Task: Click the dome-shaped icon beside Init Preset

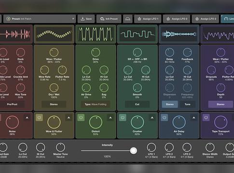Action: [128, 19]
